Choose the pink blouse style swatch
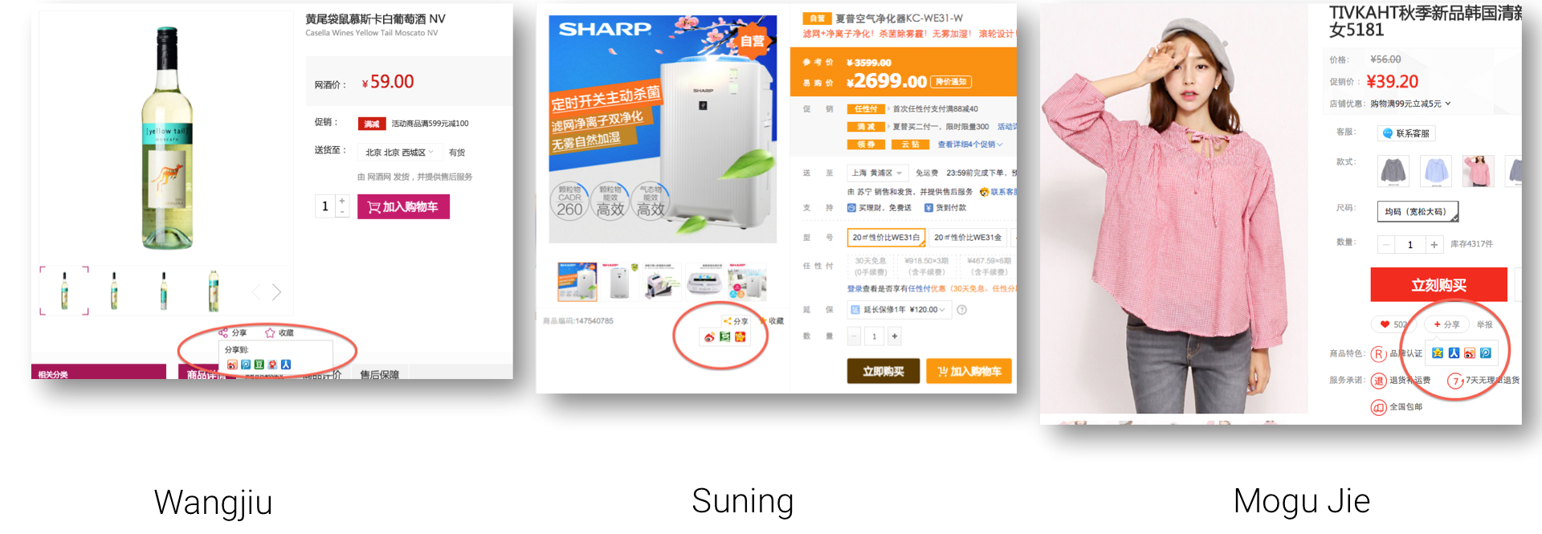Viewport: 1542px width, 534px height. (1478, 171)
